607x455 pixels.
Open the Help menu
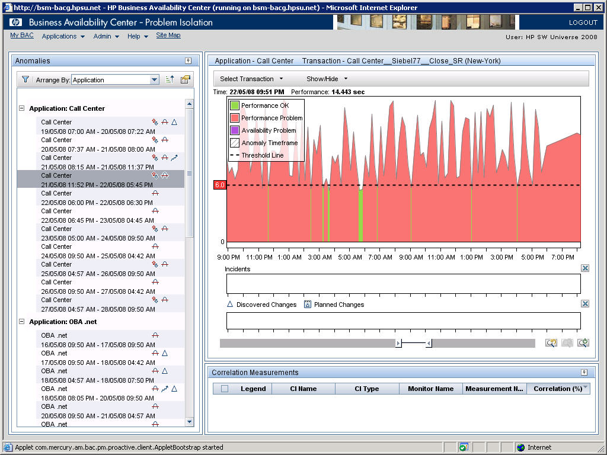pos(138,36)
